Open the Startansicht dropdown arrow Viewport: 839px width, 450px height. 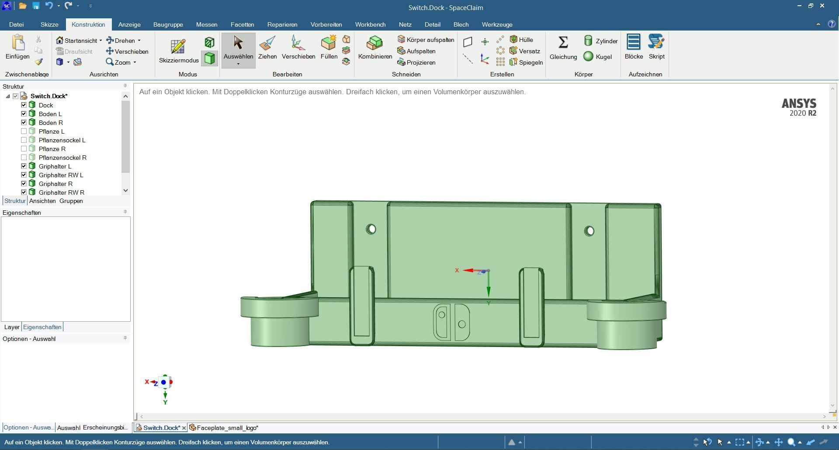coord(101,41)
